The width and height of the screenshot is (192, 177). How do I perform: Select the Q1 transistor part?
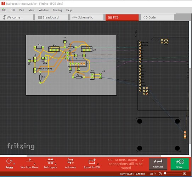pos(54,49)
